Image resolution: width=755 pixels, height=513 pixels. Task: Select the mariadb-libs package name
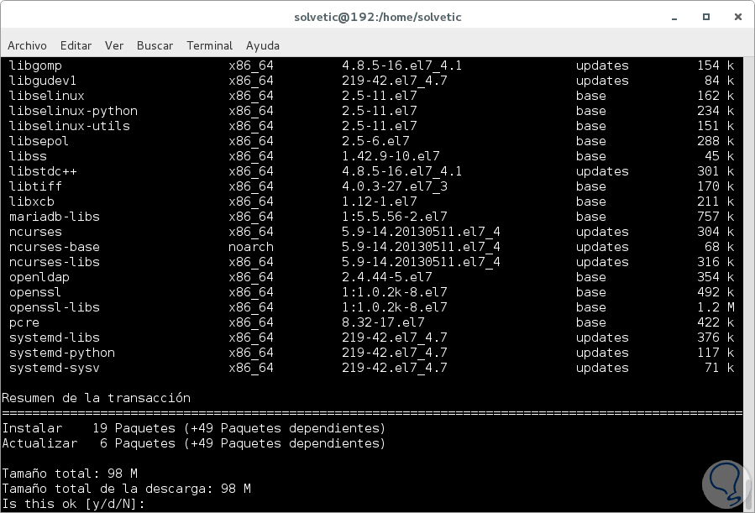pos(54,217)
